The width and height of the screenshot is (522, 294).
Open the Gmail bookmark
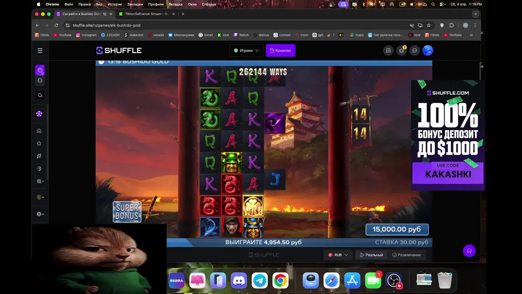coord(206,35)
